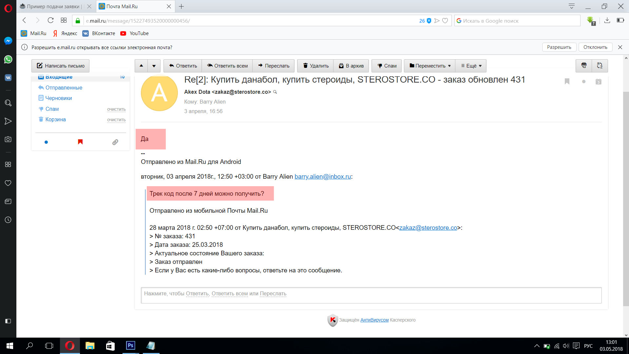Toggle red flagged messages filter
Viewport: 629px width, 354px height.
(x=80, y=142)
